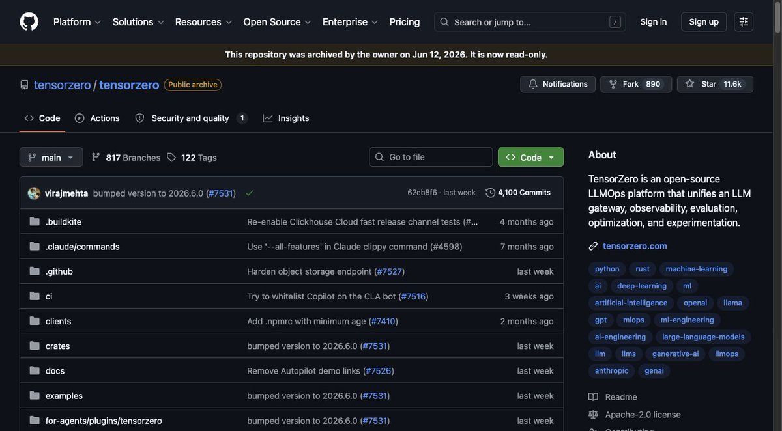The image size is (782, 431).
Task: View 817 Branches
Action: pyautogui.click(x=126, y=157)
